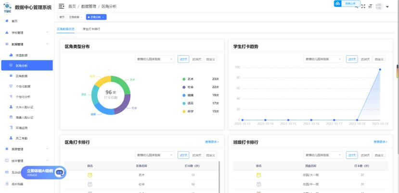The width and height of the screenshot is (399, 193).
Task: Expand the 学校管理 sidebar menu
Action: tap(26, 33)
